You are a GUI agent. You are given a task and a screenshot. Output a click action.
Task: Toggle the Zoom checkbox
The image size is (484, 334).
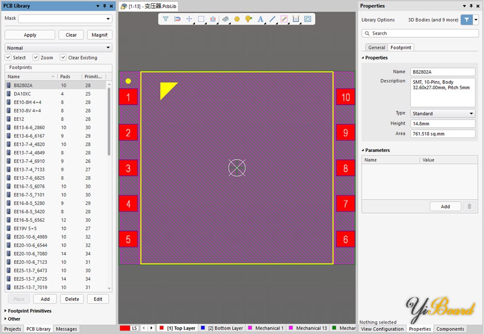tap(36, 58)
